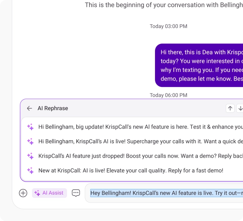This screenshot has width=243, height=221.
Task: Open message templates chat bubble icon
Action: click(76, 193)
